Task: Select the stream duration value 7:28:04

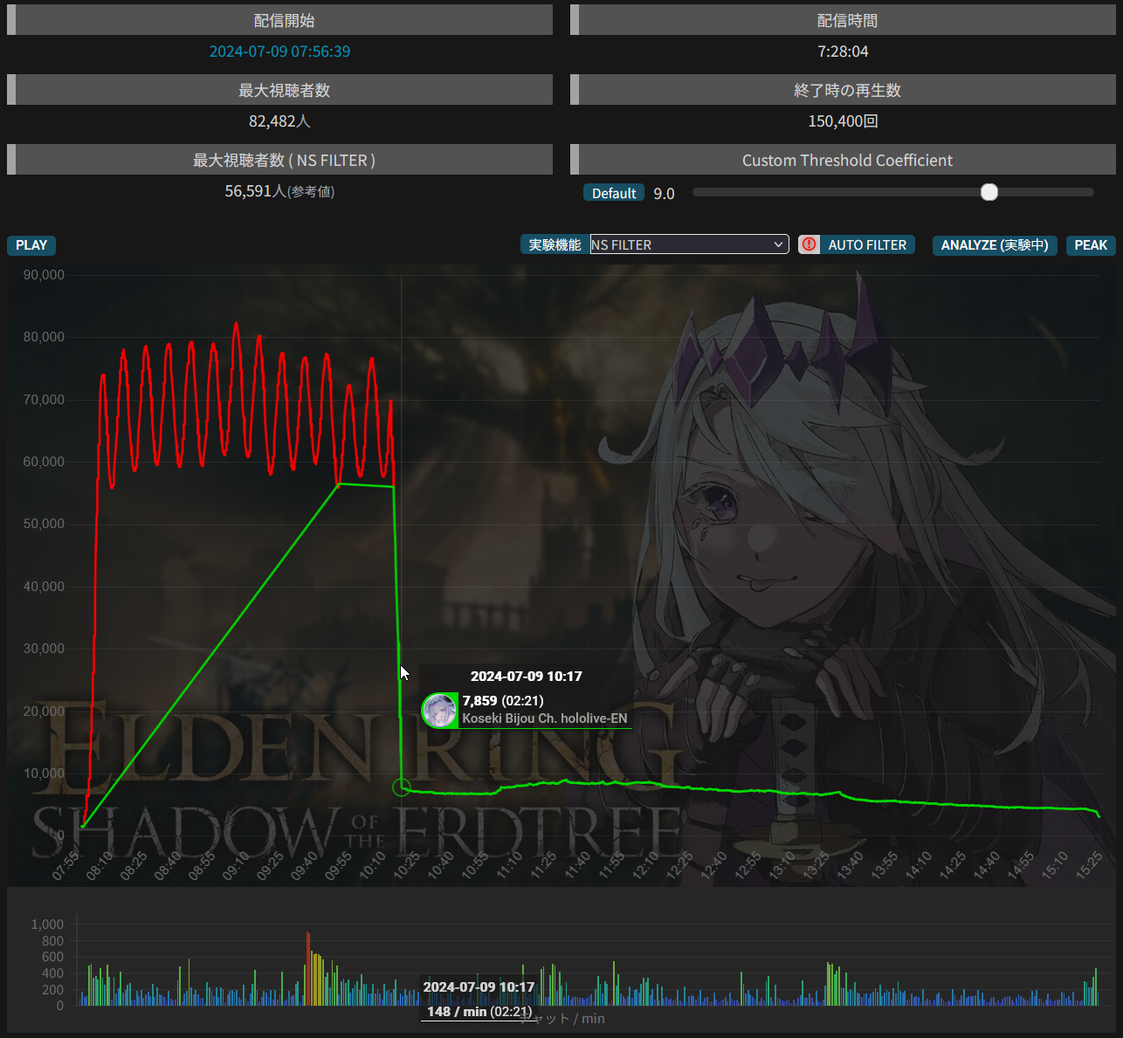Action: point(843,52)
